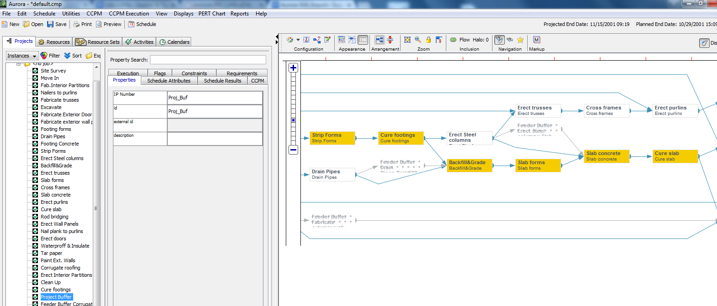Click the Property Search input field
Image resolution: width=717 pixels, height=306 pixels.
(x=208, y=60)
